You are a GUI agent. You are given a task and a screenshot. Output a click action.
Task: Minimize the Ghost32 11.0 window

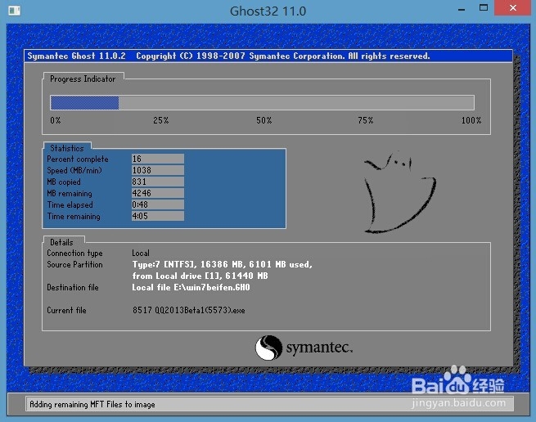[x=462, y=10]
